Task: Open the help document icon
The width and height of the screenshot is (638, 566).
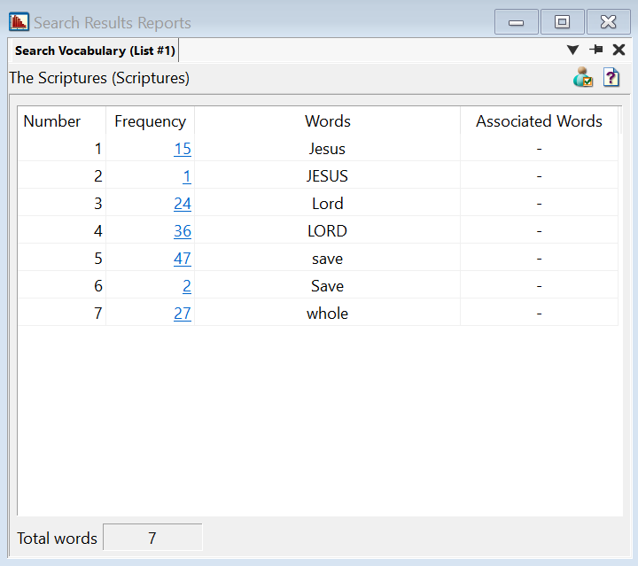Action: 611,78
